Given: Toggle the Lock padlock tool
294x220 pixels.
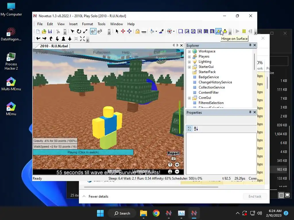Looking at the screenshot, I should 138,32.
